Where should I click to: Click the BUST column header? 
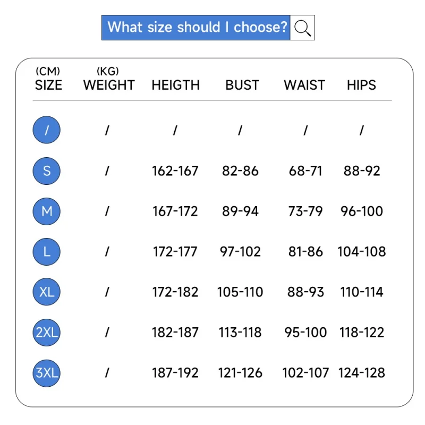point(242,85)
